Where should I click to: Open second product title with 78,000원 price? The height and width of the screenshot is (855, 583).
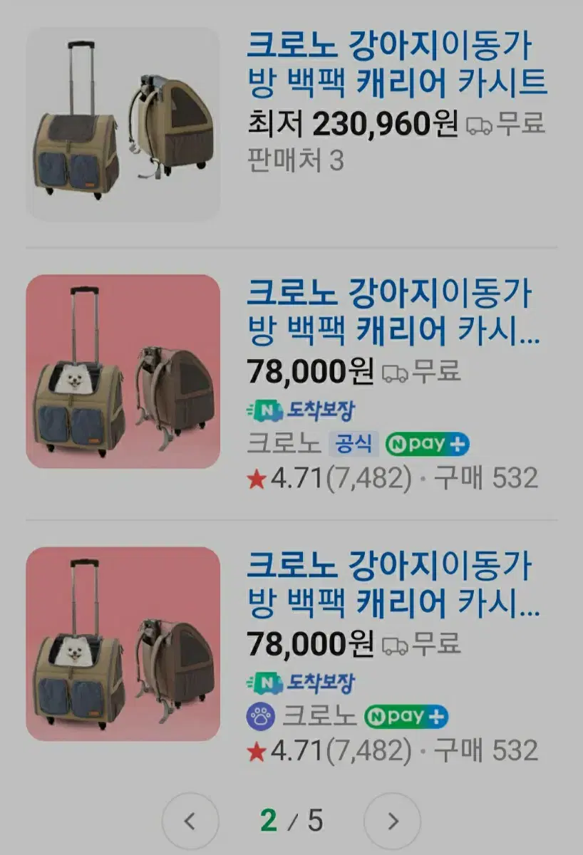tap(393, 309)
